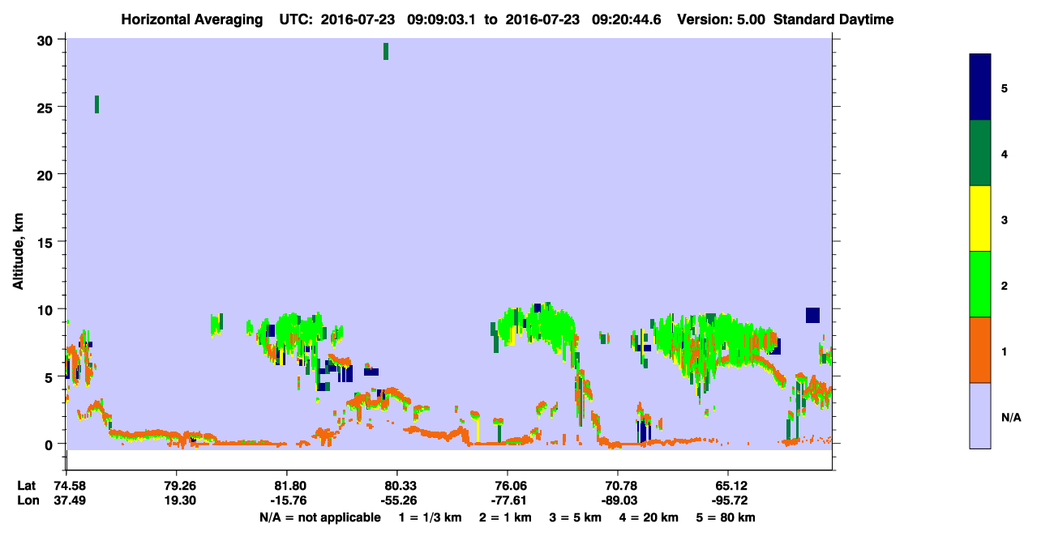Viewport: 1054px width, 540px height.
Task: Click the yellow colorbar segment labeled 3
Action: (980, 219)
